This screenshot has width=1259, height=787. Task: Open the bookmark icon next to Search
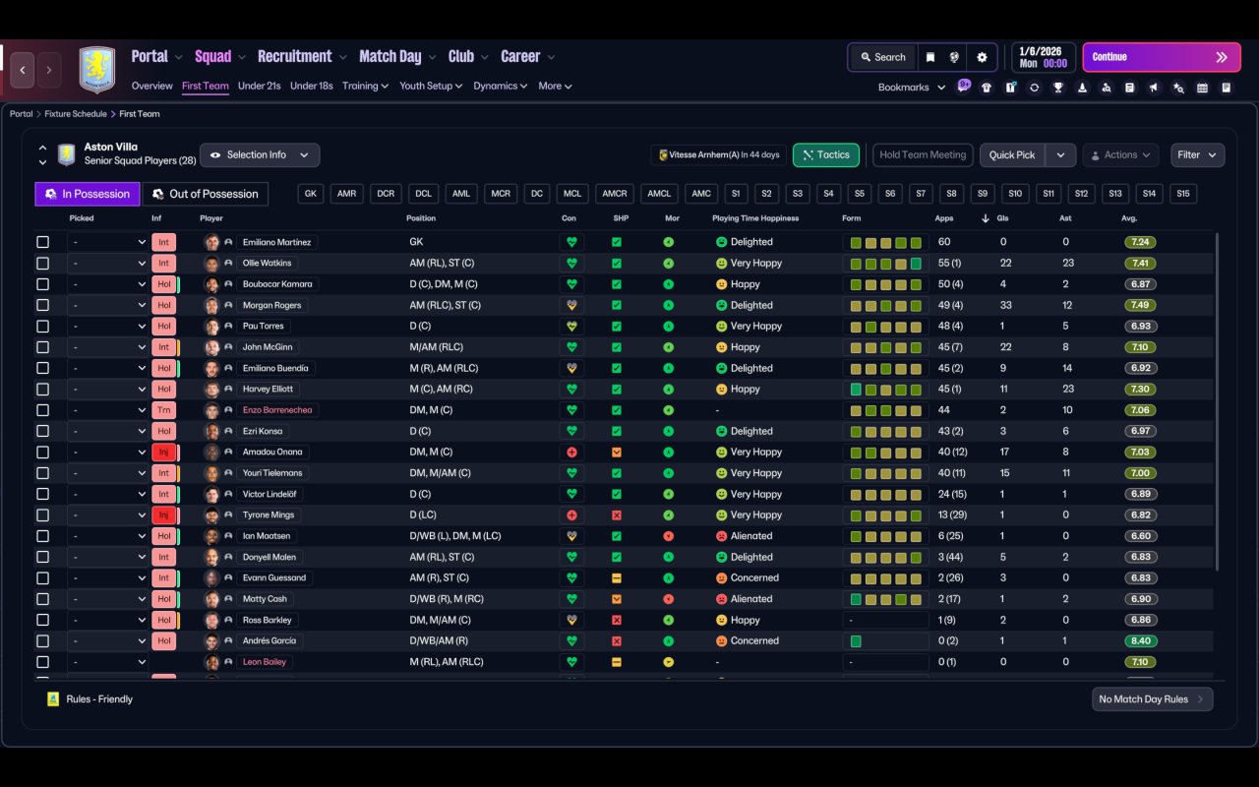pyautogui.click(x=929, y=57)
